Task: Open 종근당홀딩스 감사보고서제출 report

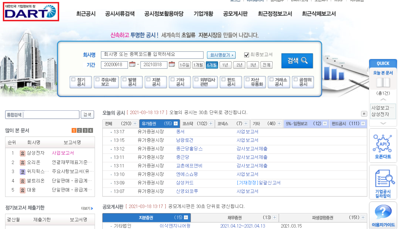Action: 252,149
